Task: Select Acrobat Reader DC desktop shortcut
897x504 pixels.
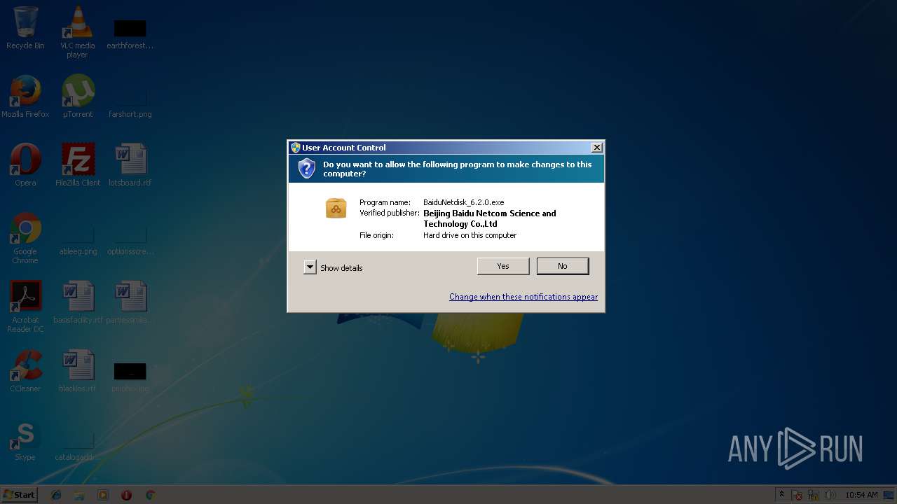Action: pyautogui.click(x=25, y=307)
